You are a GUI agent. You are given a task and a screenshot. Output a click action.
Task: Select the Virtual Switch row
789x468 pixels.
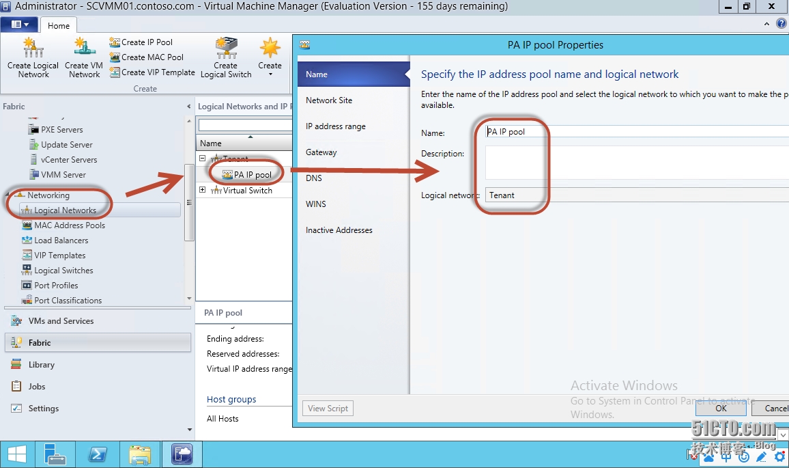pyautogui.click(x=244, y=191)
